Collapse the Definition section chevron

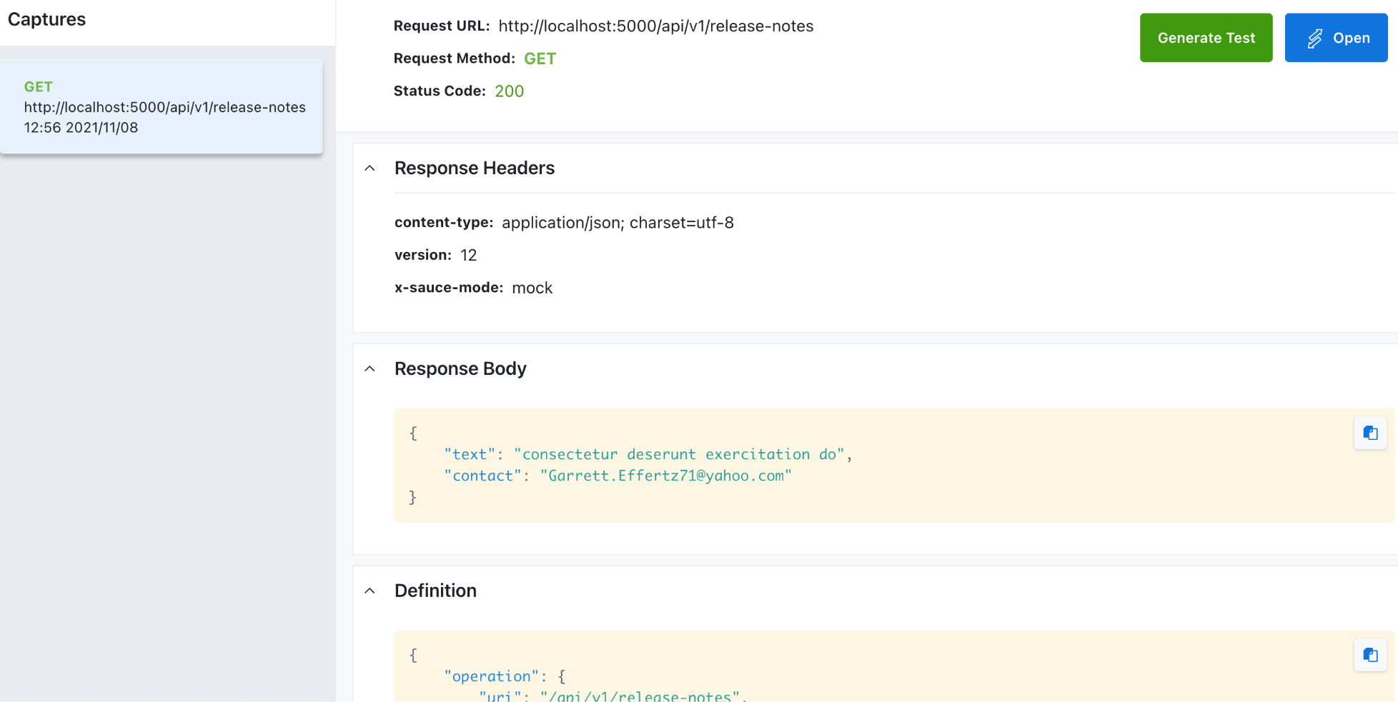(370, 591)
